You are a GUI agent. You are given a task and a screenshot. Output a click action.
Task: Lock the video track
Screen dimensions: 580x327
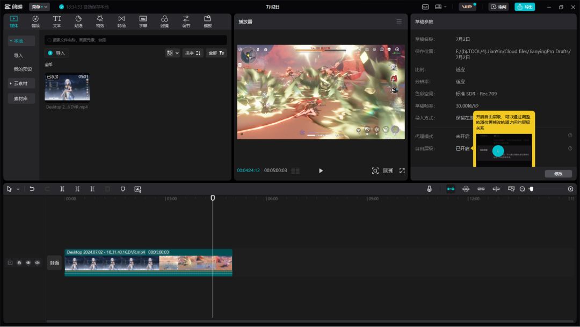coord(19,262)
